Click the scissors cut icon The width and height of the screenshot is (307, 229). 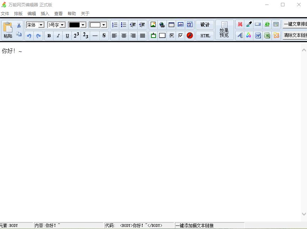pyautogui.click(x=19, y=25)
